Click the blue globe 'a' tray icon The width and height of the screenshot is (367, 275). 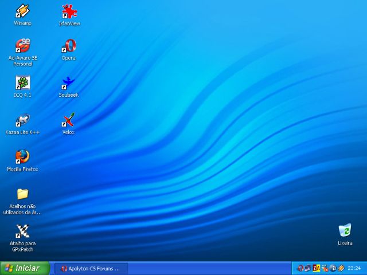coord(333,268)
